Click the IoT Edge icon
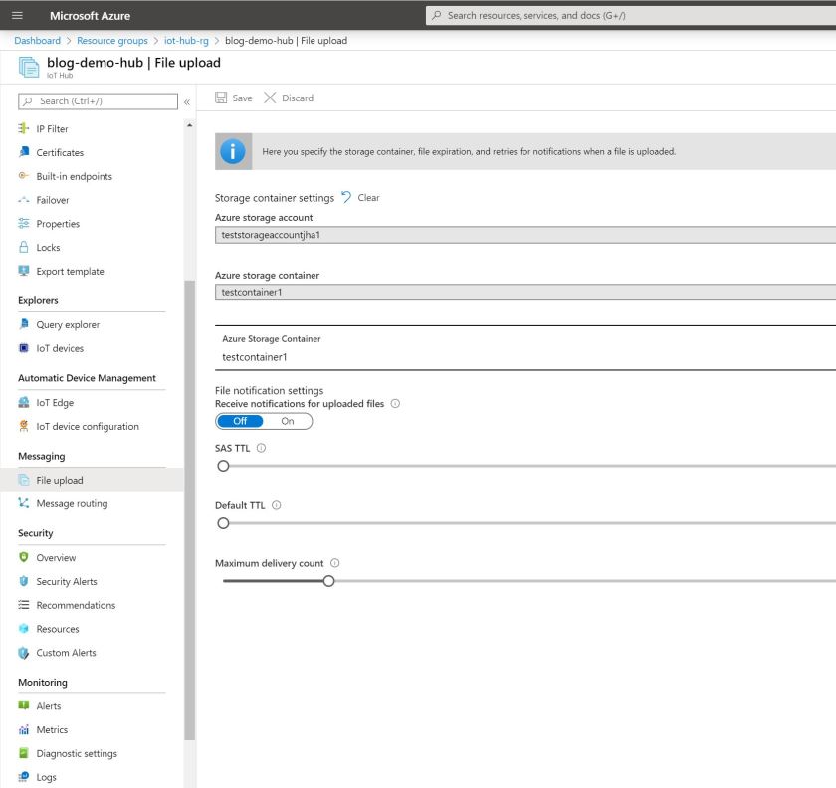 24,403
